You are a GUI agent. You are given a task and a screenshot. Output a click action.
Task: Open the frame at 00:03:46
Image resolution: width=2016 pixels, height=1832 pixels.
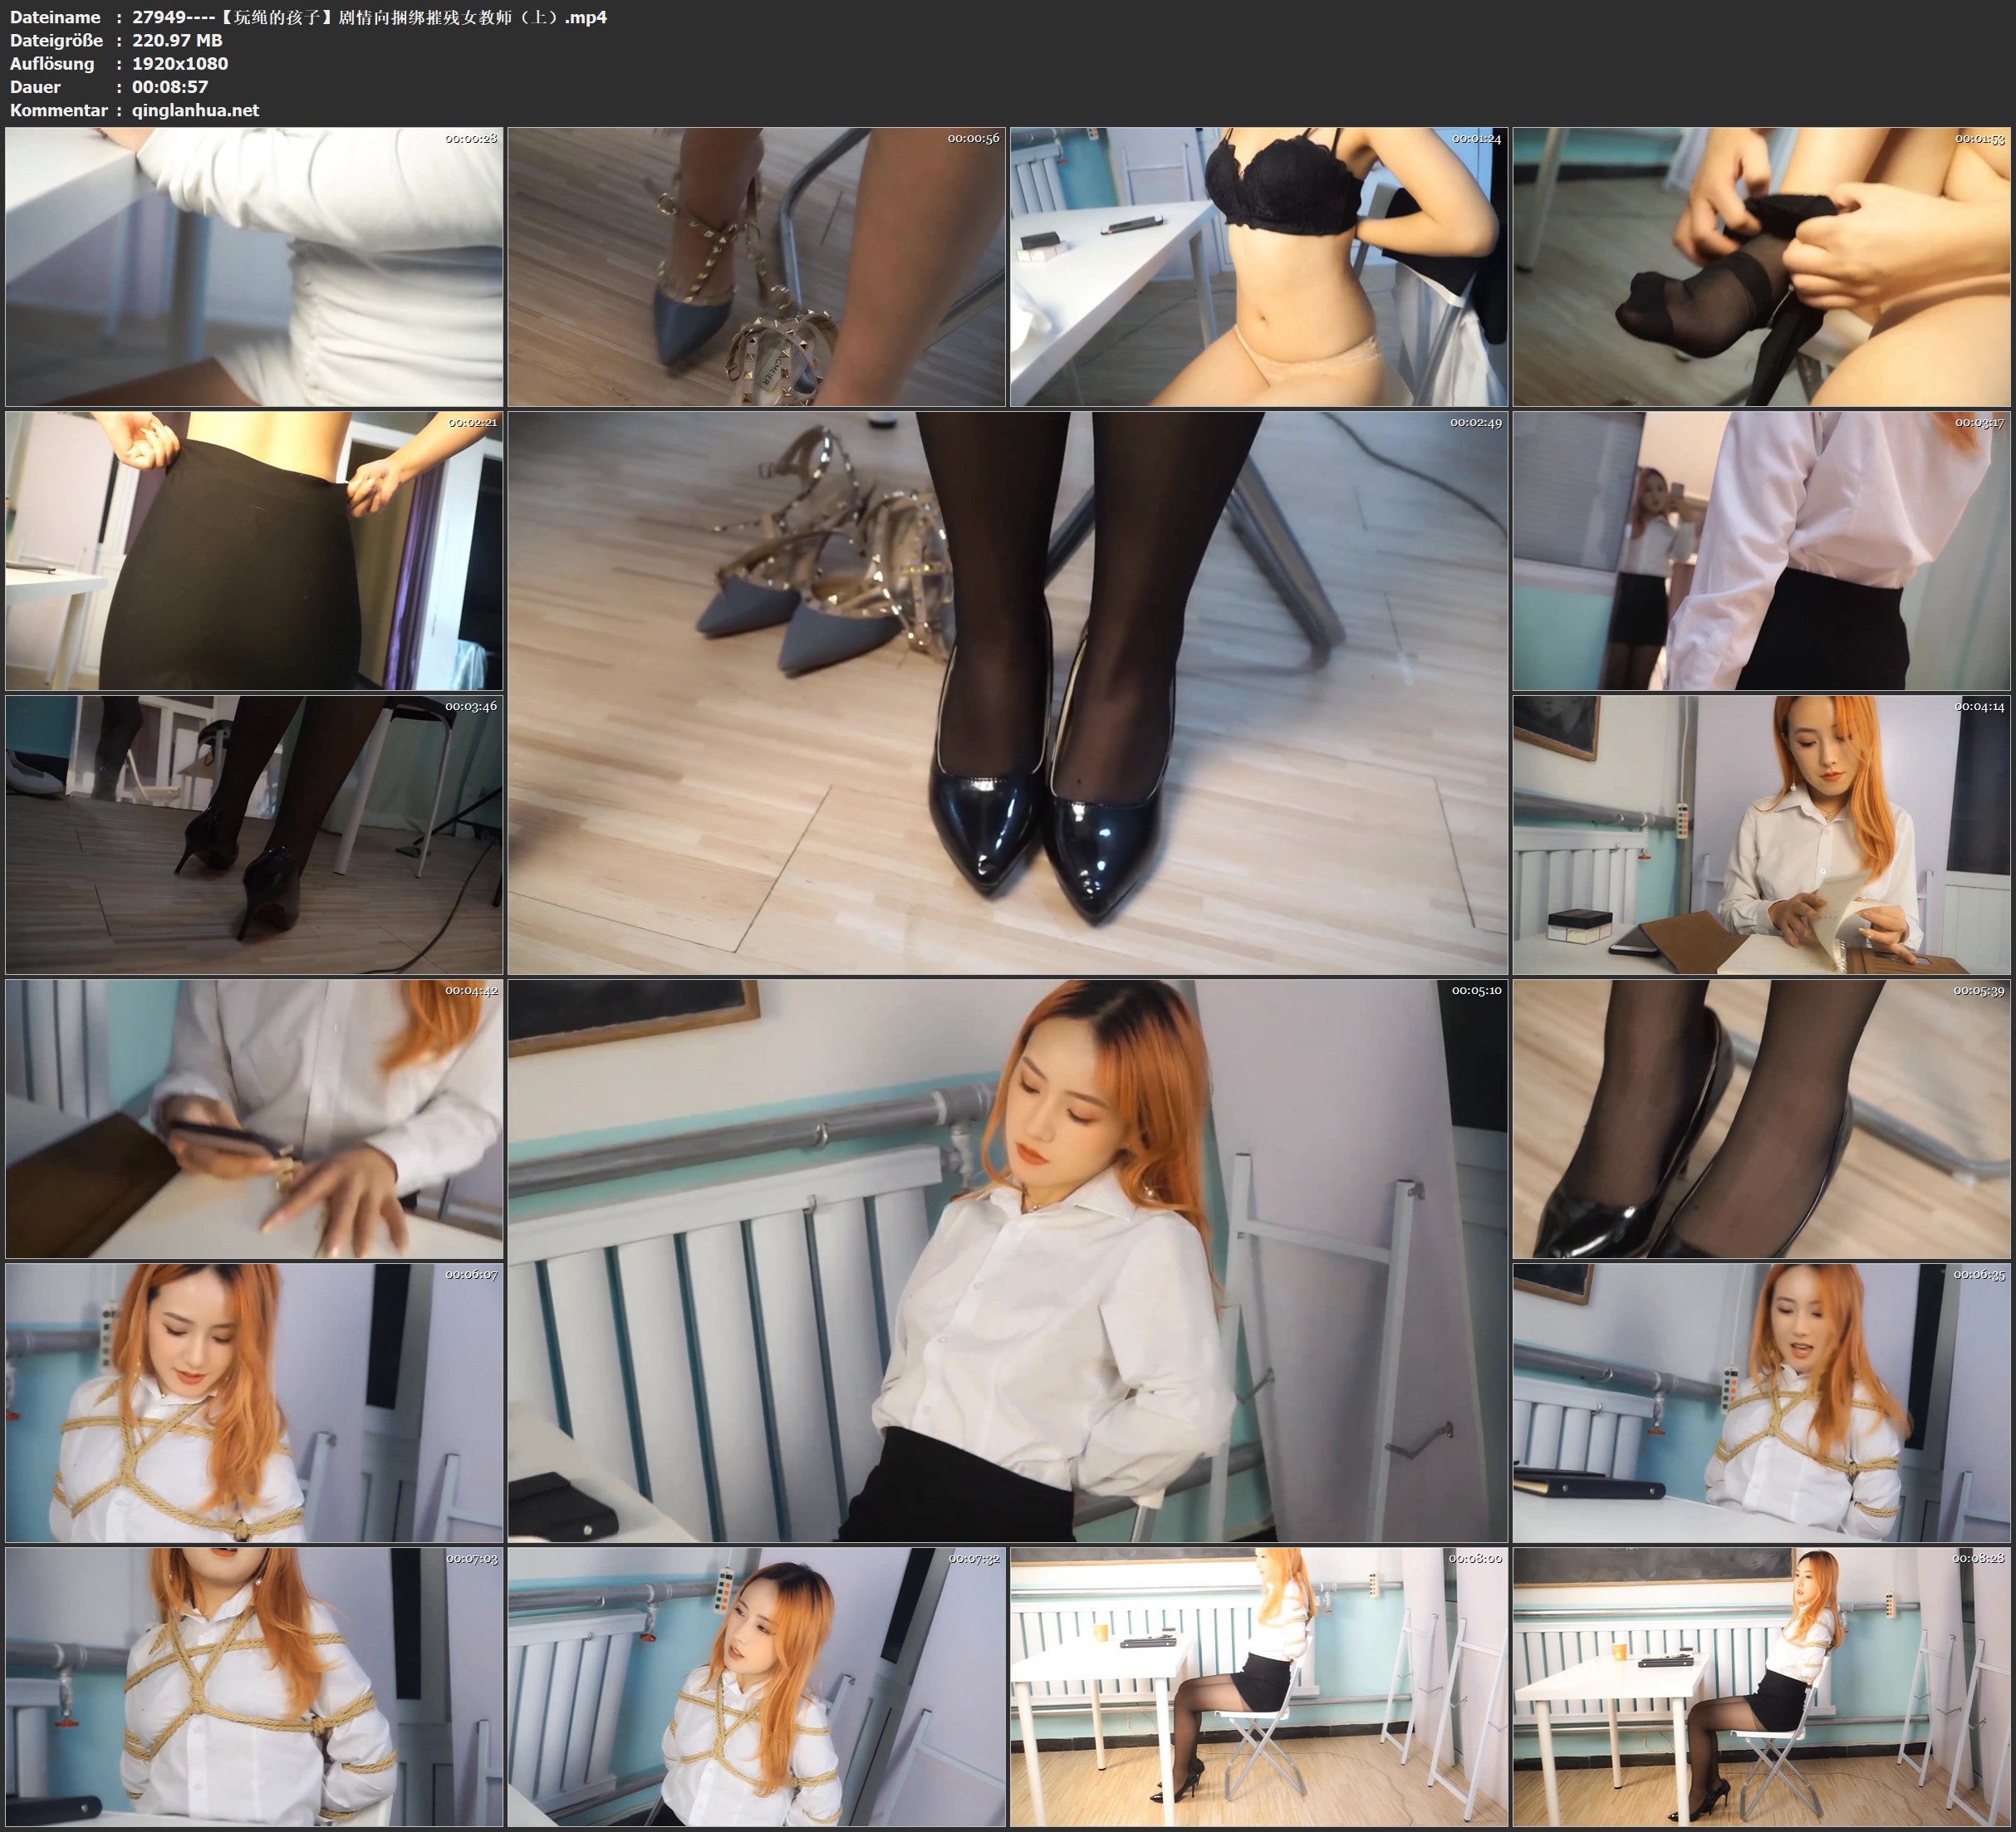(254, 834)
